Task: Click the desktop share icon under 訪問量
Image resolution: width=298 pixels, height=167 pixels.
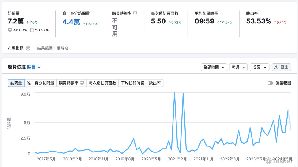Action: pos(10,30)
